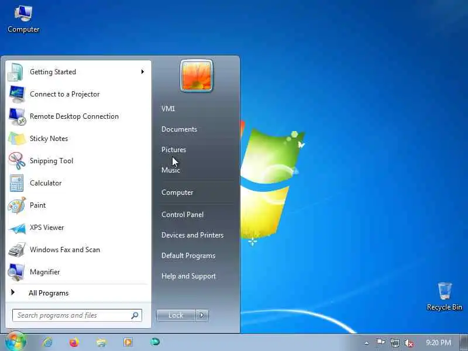Open the Magnifier icon

[x=16, y=272]
